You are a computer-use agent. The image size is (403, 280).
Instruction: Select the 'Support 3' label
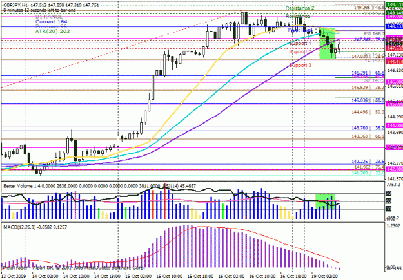tap(300, 65)
